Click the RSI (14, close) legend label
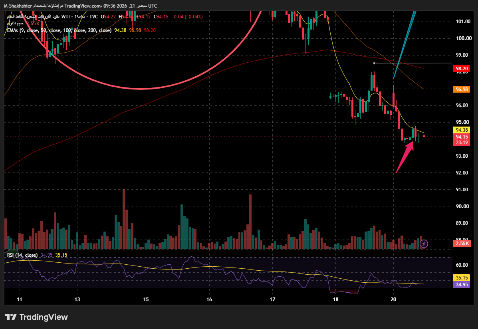 (x=22, y=255)
